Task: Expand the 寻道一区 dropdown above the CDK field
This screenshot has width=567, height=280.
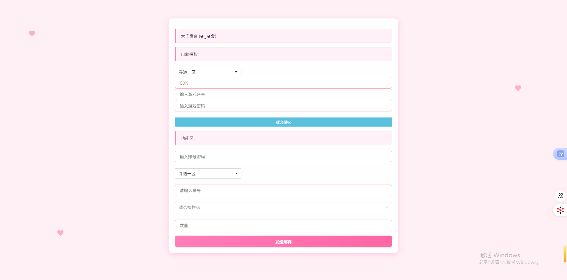Action: coord(208,72)
